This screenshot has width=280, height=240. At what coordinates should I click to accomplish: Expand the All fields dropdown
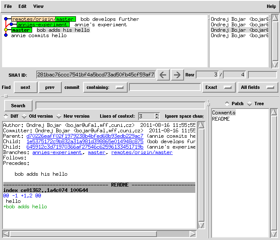tap(258, 87)
